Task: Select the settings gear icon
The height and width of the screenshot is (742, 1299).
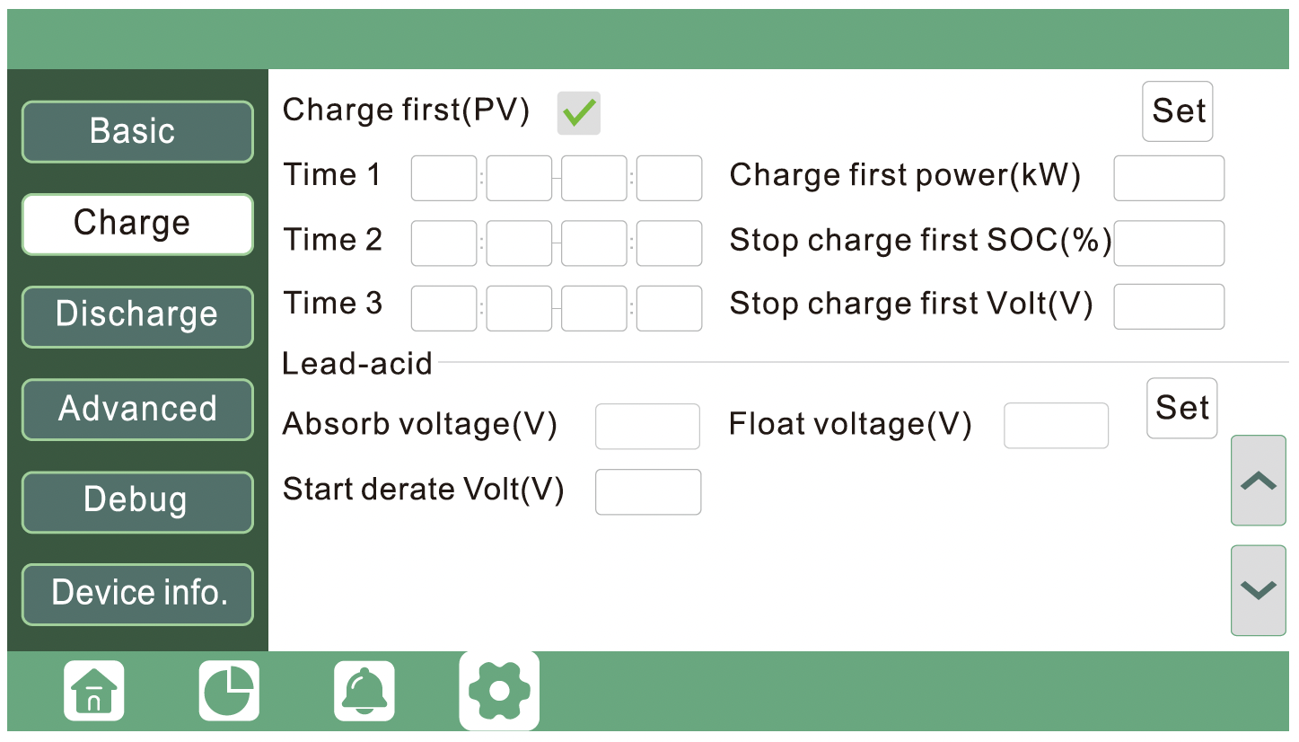Action: (x=498, y=690)
